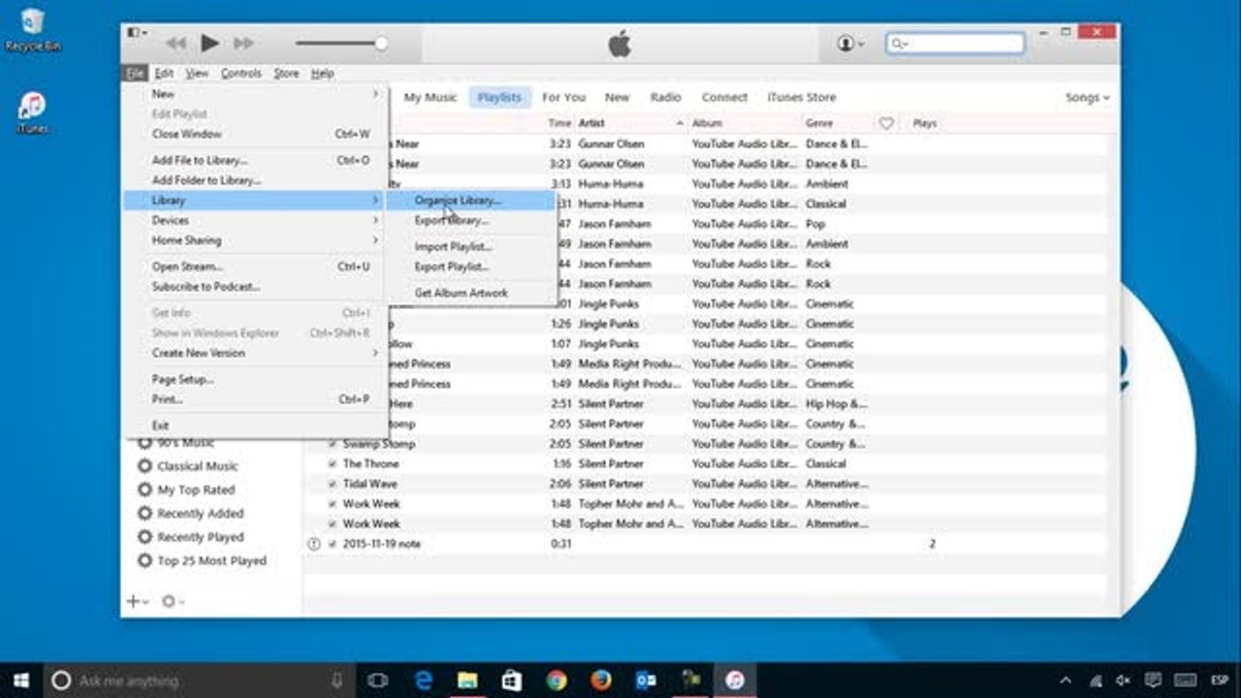Select Get Album Artwork menu entry
Screen dimensions: 1241x698
point(470,293)
